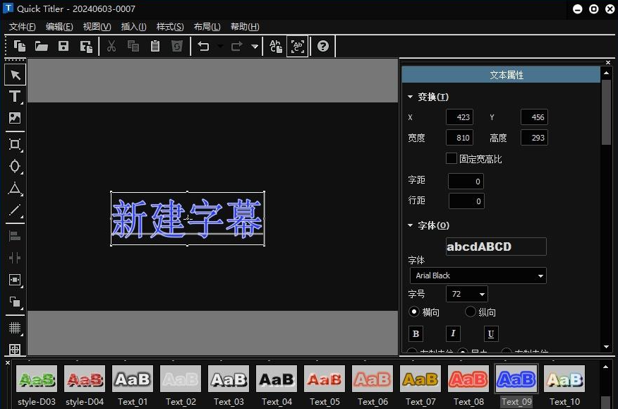Select the line drawing tool
The image size is (618, 409).
15,211
